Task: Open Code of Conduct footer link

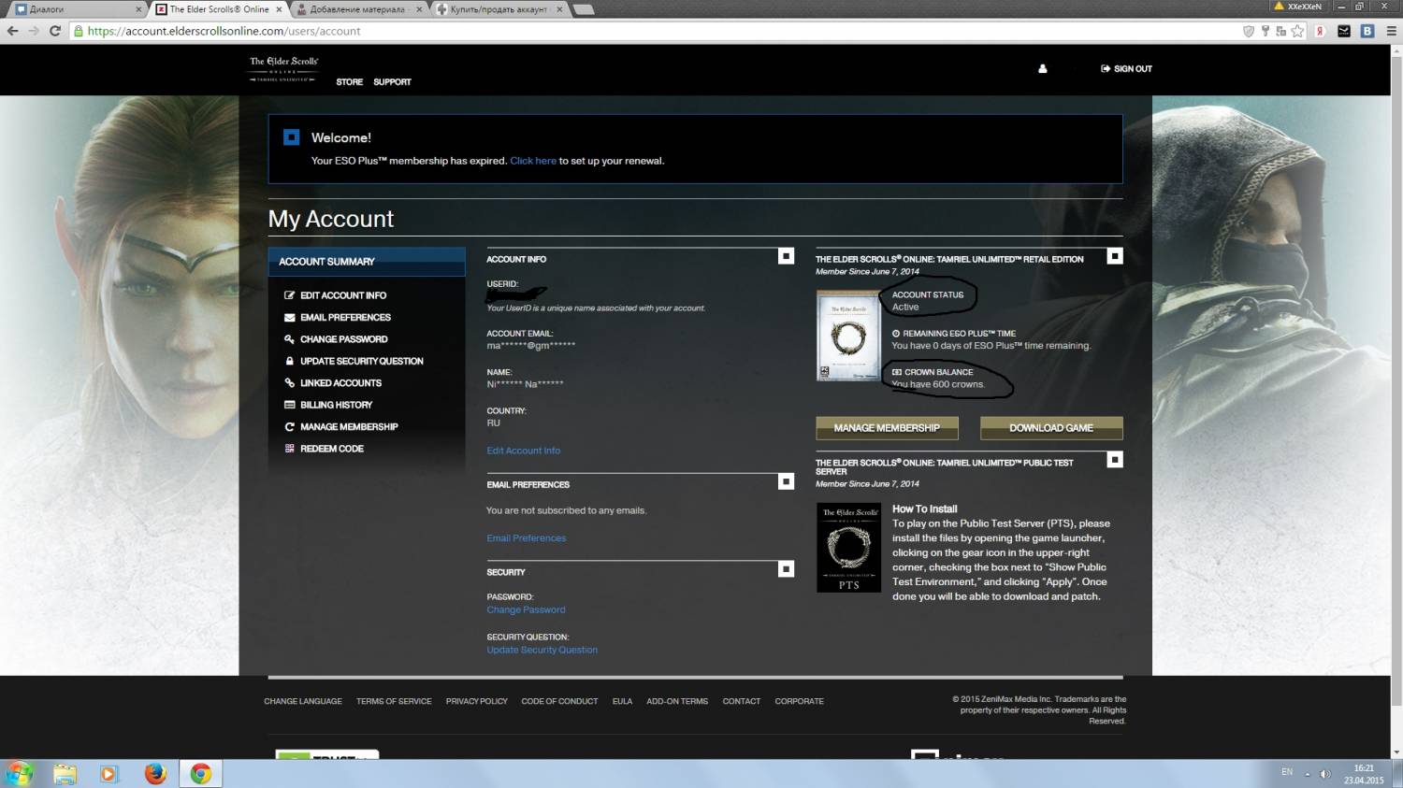Action: coord(559,701)
